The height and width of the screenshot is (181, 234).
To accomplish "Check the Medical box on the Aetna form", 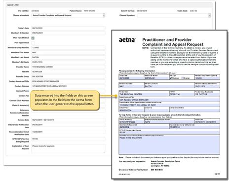I will coord(171,78).
